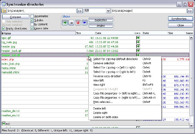Click the Compare button
This screenshot has height=134, width=195.
pyautogui.click(x=16, y=17)
